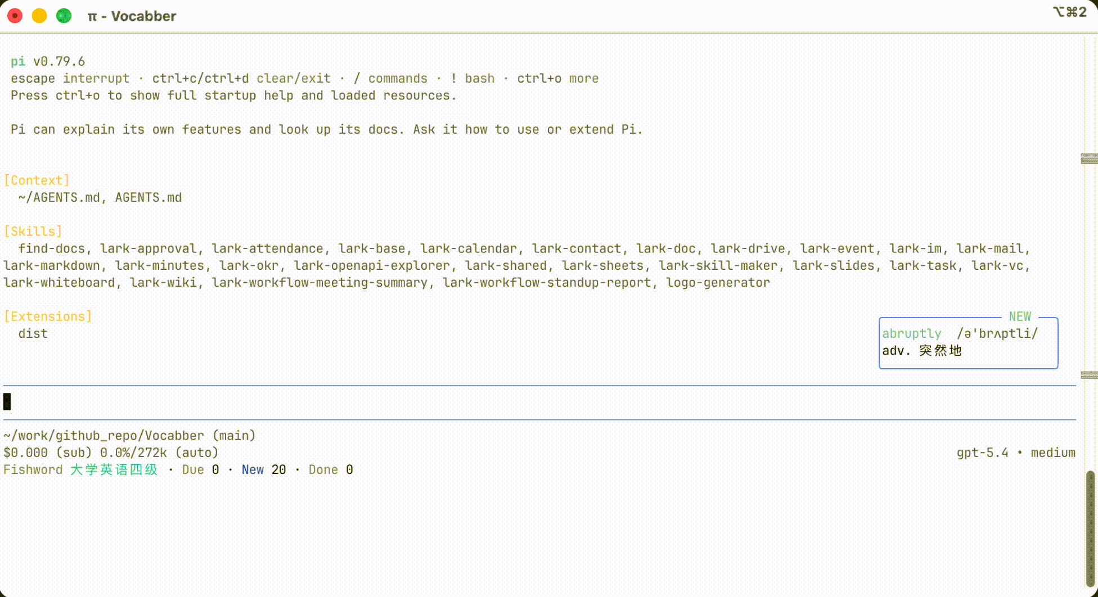Click the vertical scrollbar thumb at bottom right

(x=1091, y=528)
